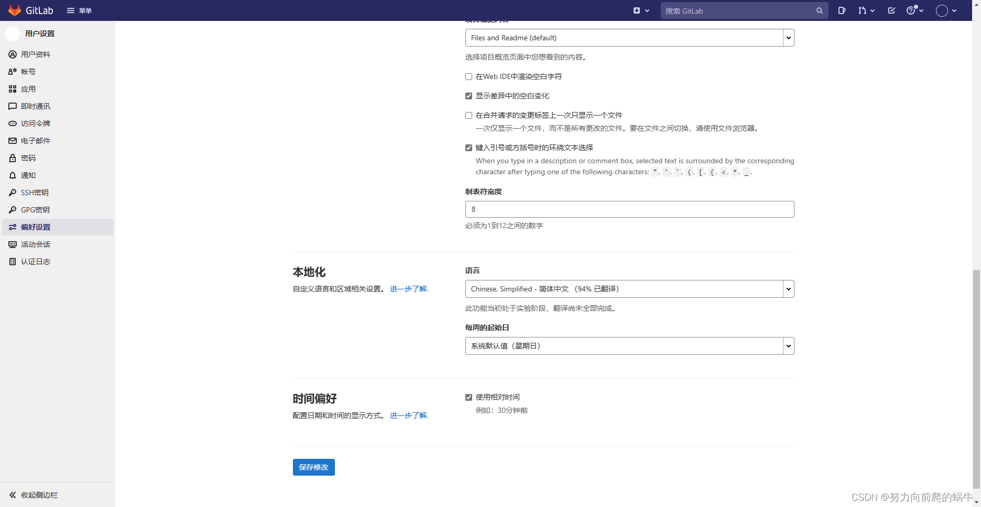Viewport: 981px width, 507px height.
Task: Click the collapse sidebar double-chevron icon
Action: point(13,495)
